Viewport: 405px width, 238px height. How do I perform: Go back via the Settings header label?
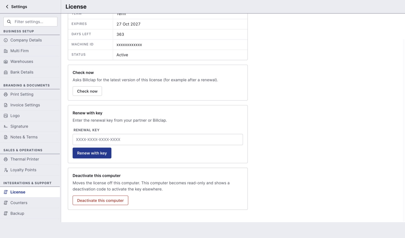click(19, 7)
